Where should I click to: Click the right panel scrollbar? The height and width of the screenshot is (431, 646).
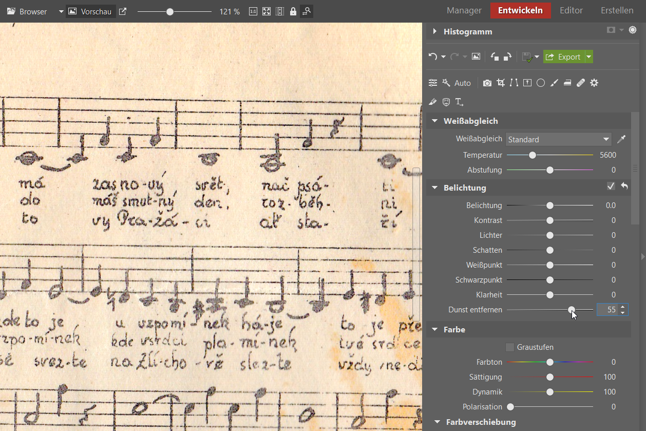635,167
